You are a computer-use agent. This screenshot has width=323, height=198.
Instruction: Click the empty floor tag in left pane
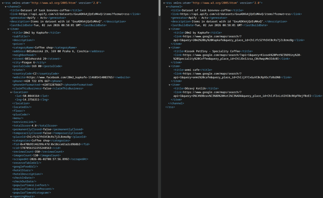pos(19,111)
